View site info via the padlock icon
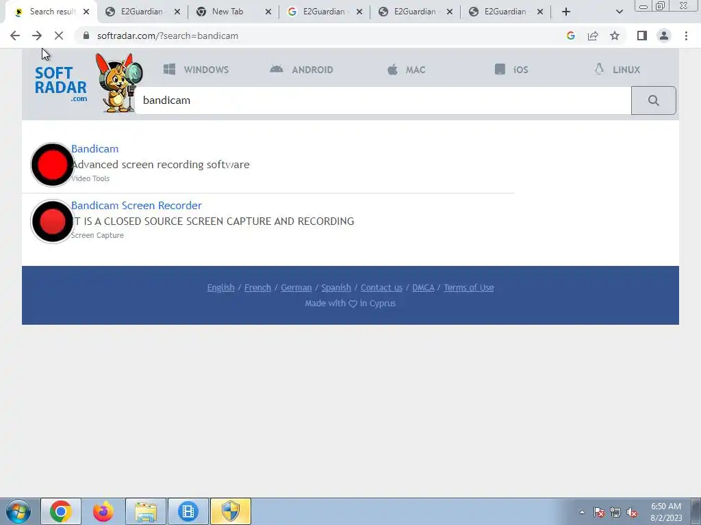Screen dimensions: 701x525 coord(86,36)
